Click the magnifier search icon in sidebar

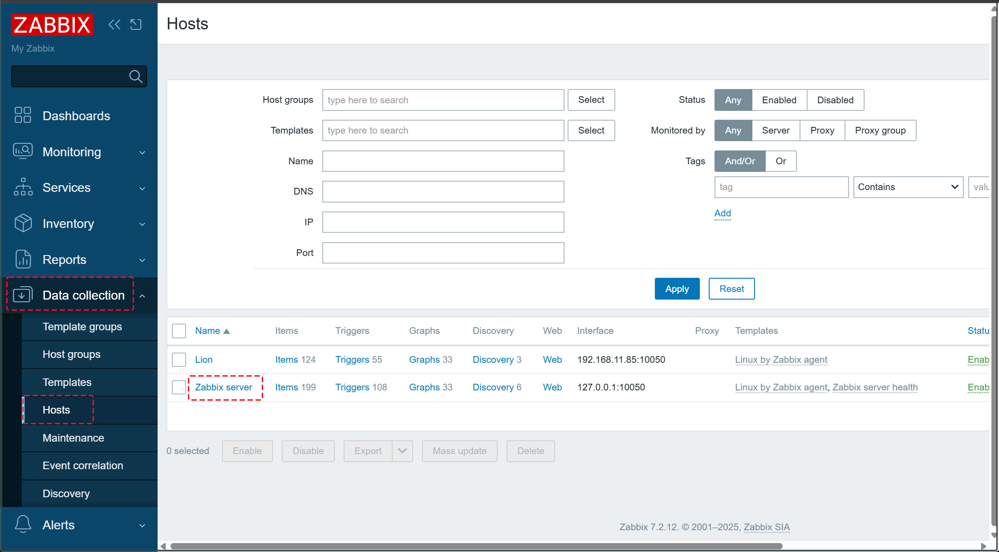[135, 77]
